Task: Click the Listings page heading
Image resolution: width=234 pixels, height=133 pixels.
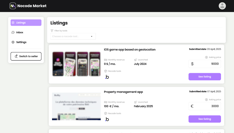Action: pos(59,23)
